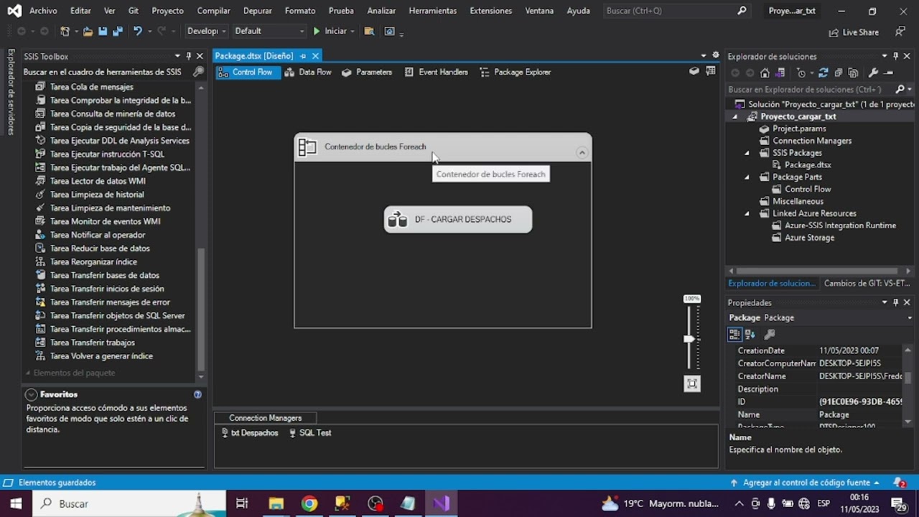Click the canvas zoom slider handle
Viewport: 919px width, 517px height.
[x=689, y=338]
